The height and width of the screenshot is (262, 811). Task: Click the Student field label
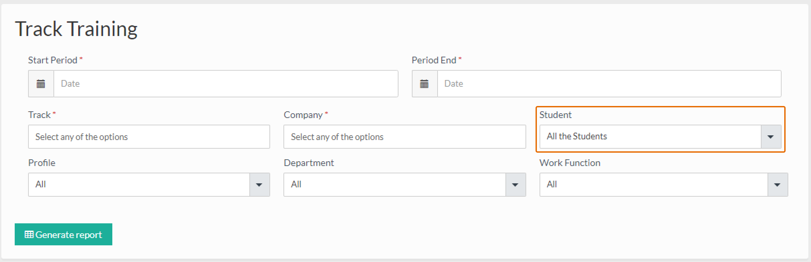click(555, 115)
